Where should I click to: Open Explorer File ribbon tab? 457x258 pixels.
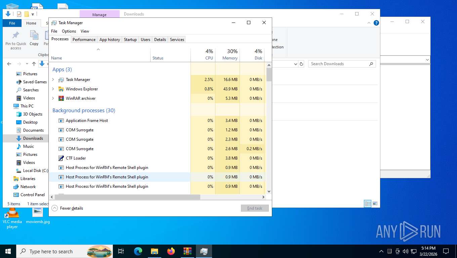[x=12, y=23]
